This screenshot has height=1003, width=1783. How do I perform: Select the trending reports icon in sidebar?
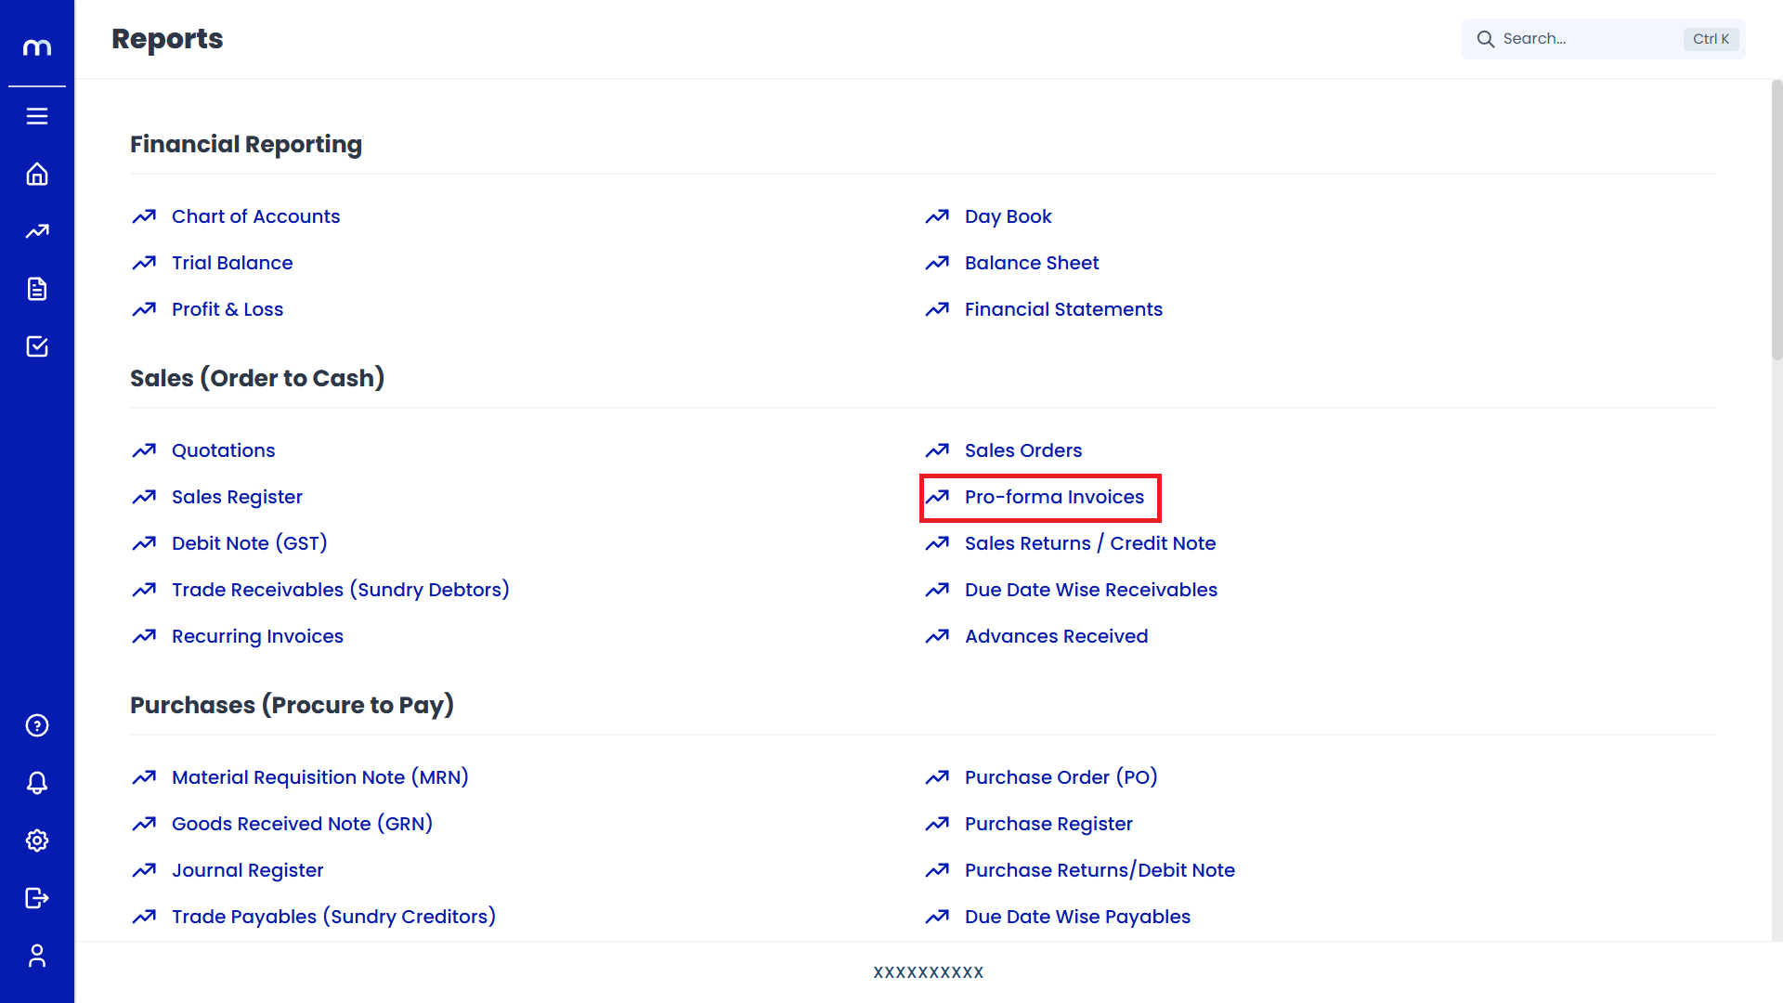pyautogui.click(x=37, y=231)
